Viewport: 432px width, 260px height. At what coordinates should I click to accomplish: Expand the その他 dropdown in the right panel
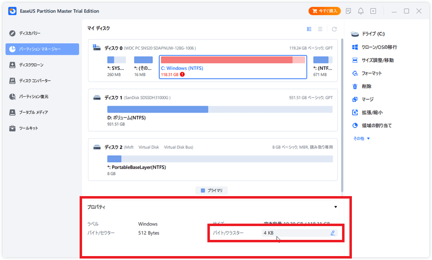361,139
